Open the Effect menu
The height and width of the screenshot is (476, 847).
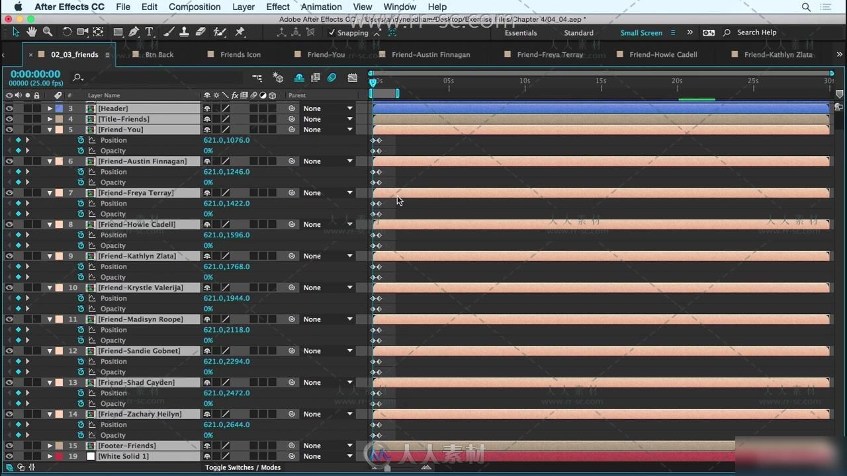[x=278, y=7]
